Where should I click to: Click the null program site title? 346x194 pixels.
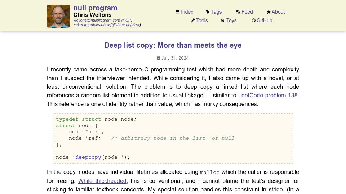(95, 8)
